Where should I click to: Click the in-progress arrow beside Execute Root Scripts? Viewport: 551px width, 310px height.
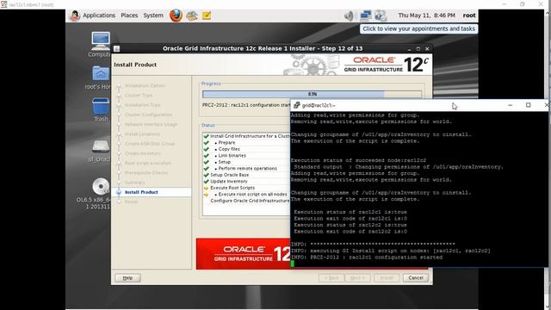pos(207,188)
